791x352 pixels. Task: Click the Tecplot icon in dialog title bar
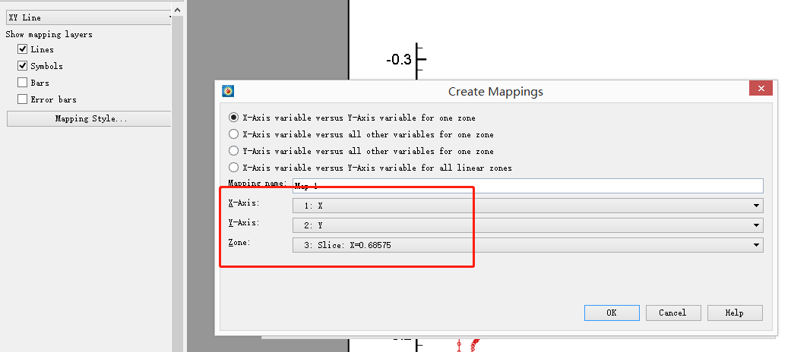(x=228, y=91)
